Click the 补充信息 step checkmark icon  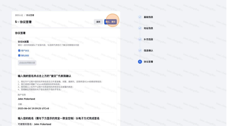(x=140, y=39)
